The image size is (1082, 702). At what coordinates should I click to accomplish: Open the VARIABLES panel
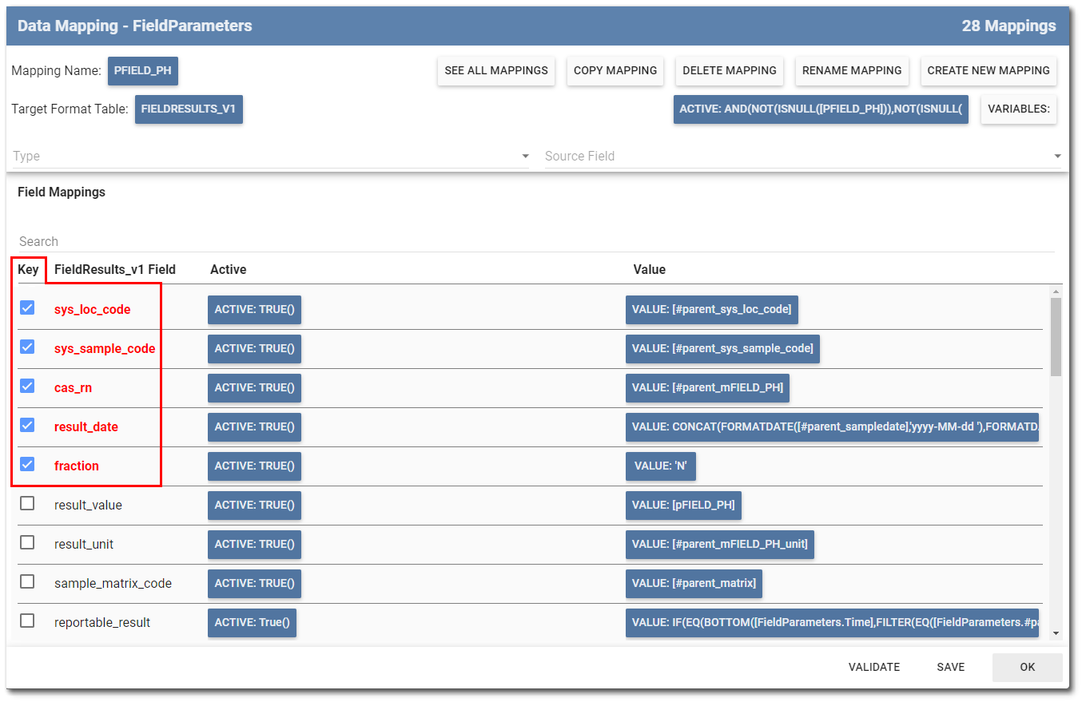click(1018, 109)
